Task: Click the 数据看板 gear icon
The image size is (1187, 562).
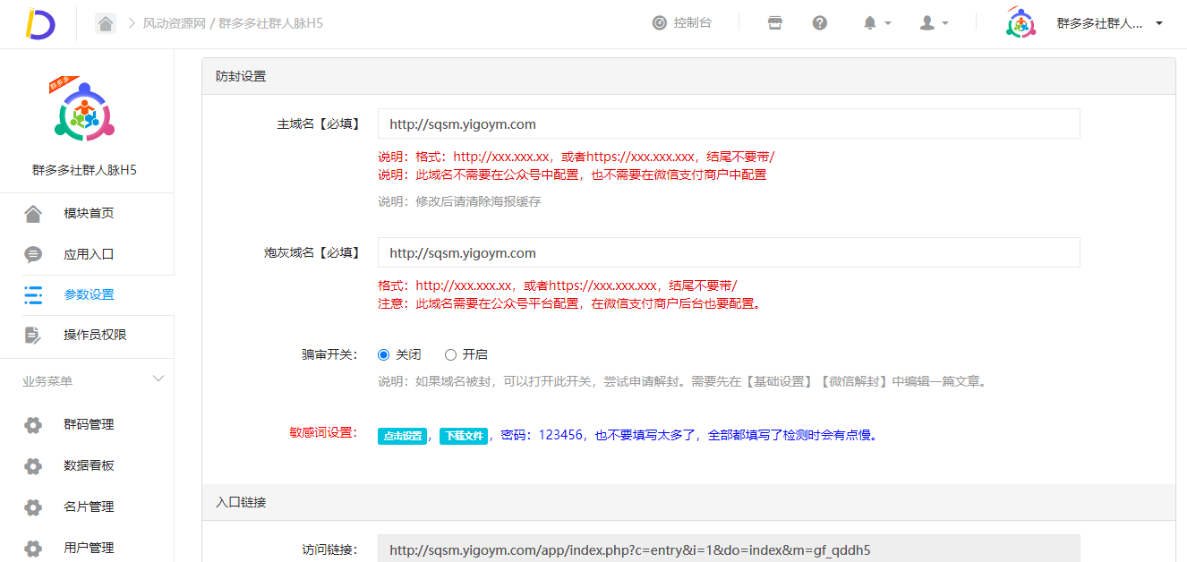Action: pyautogui.click(x=33, y=465)
